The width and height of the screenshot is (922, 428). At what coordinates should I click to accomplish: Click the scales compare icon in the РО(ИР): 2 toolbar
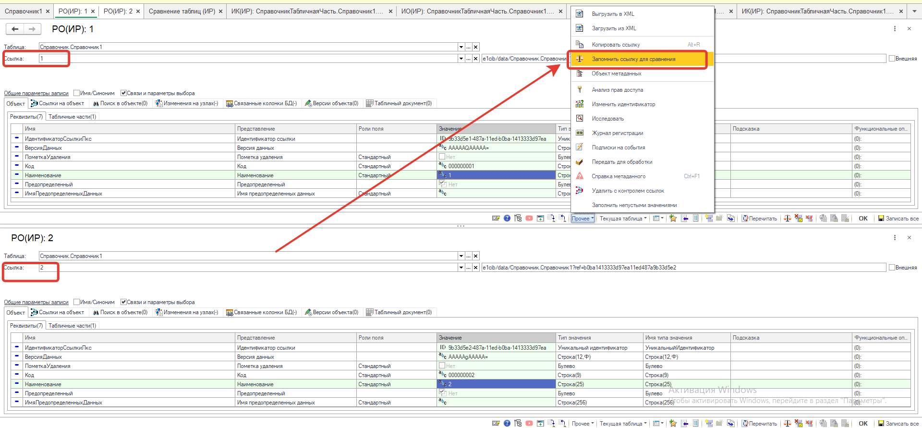[x=788, y=424]
